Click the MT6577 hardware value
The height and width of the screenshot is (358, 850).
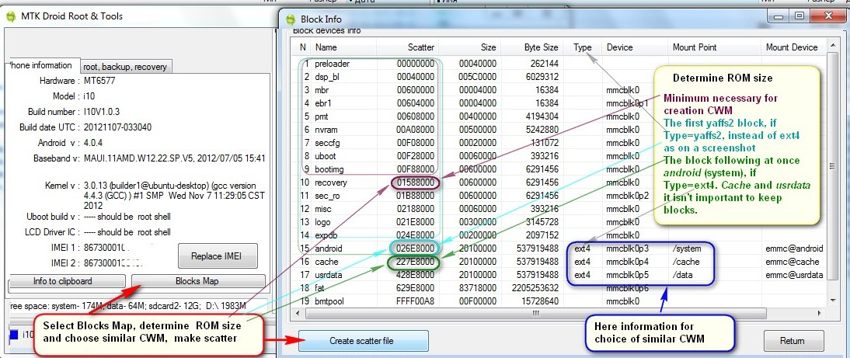coord(99,81)
